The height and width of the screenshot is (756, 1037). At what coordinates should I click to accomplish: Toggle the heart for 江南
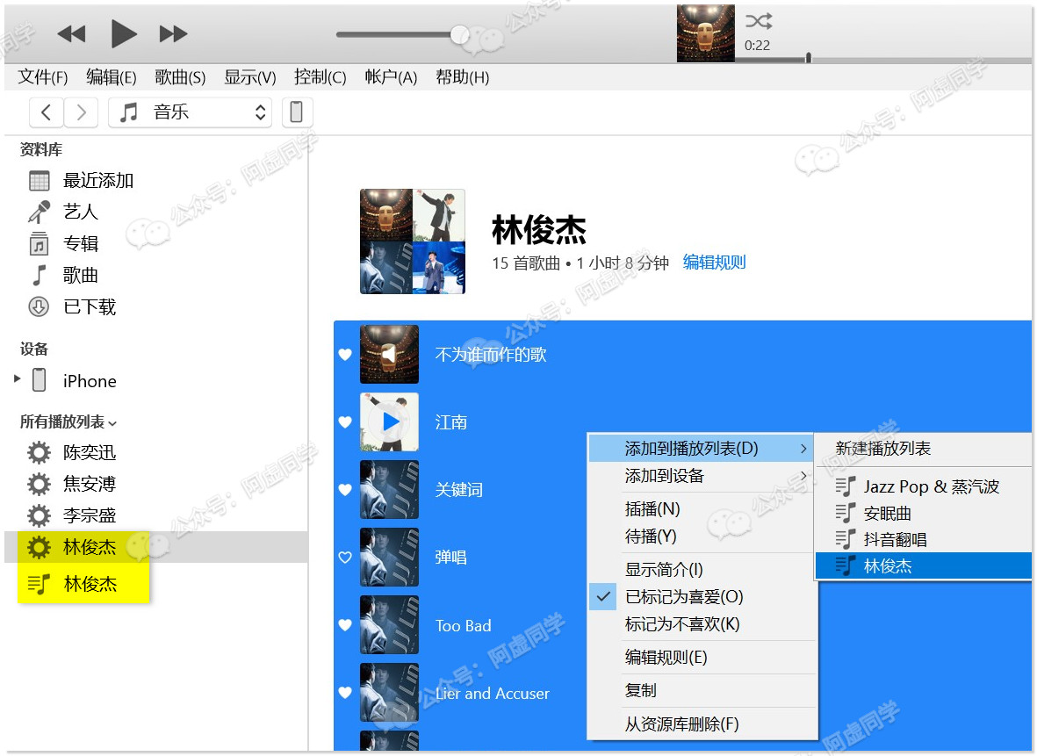345,422
